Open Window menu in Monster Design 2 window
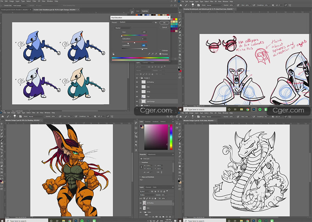 click(x=48, y=113)
